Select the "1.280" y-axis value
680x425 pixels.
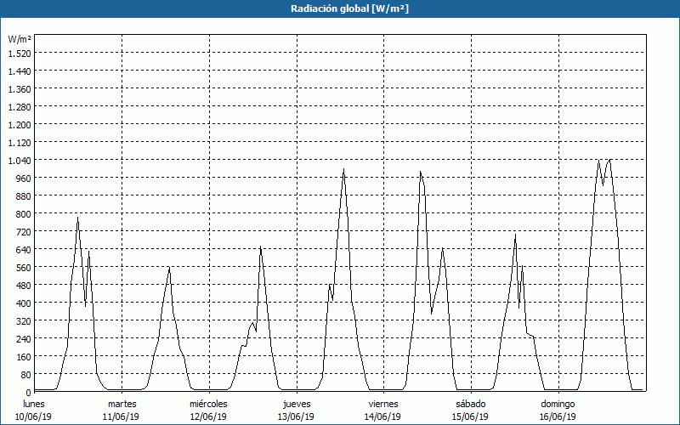(x=20, y=107)
